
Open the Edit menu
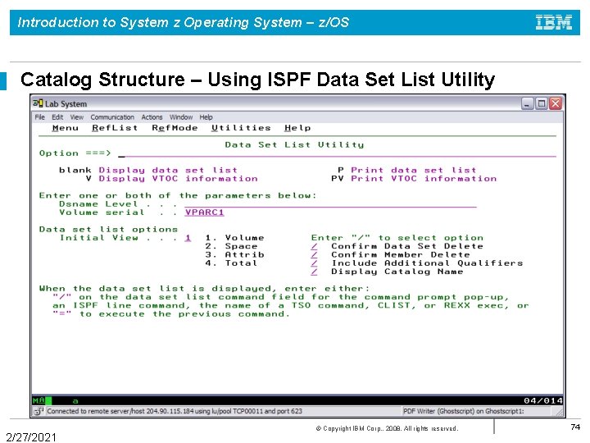(x=57, y=117)
